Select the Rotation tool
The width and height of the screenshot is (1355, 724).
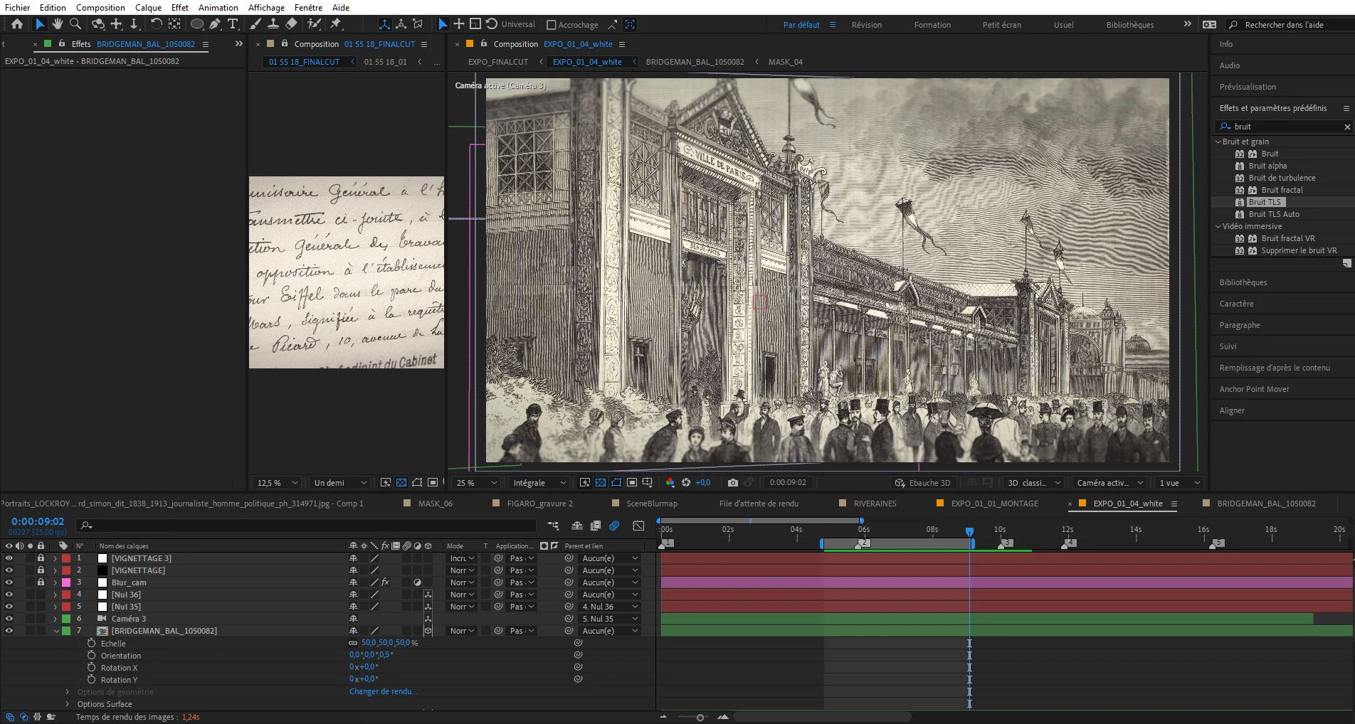coord(156,24)
